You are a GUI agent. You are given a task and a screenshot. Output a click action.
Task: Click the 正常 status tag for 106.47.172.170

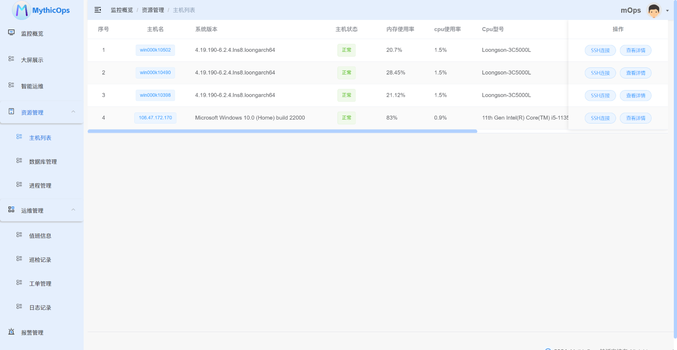347,118
